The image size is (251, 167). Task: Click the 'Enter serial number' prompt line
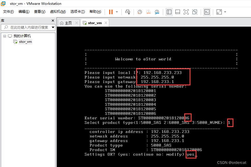pyautogui.click(x=137, y=118)
